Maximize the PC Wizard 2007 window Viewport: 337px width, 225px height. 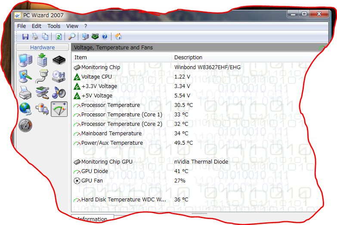point(304,14)
